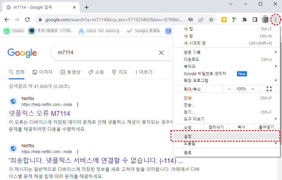Expand the 도움말 submenu
Image resolution: width=282 pixels, height=180 pixels.
click(227, 143)
